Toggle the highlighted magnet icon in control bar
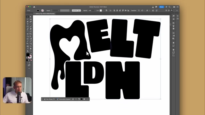Screen dimensions: 205x115 172,11
